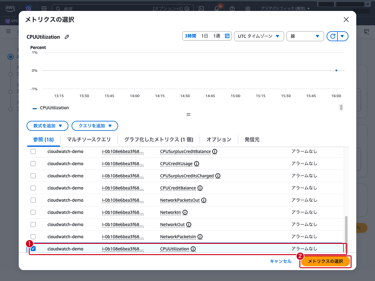
Task: Check the NetworkPacketsIn row checkbox
Action: [33, 237]
